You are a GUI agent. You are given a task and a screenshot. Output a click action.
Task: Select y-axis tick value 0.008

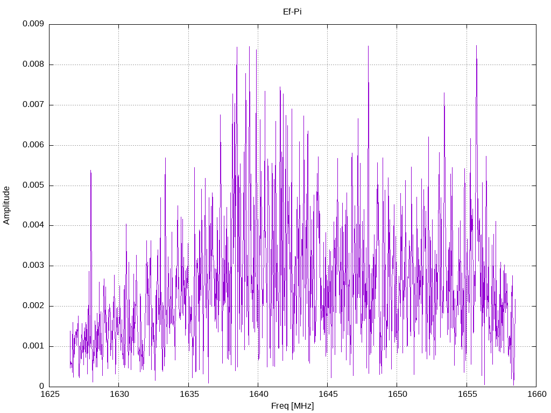[33, 65]
